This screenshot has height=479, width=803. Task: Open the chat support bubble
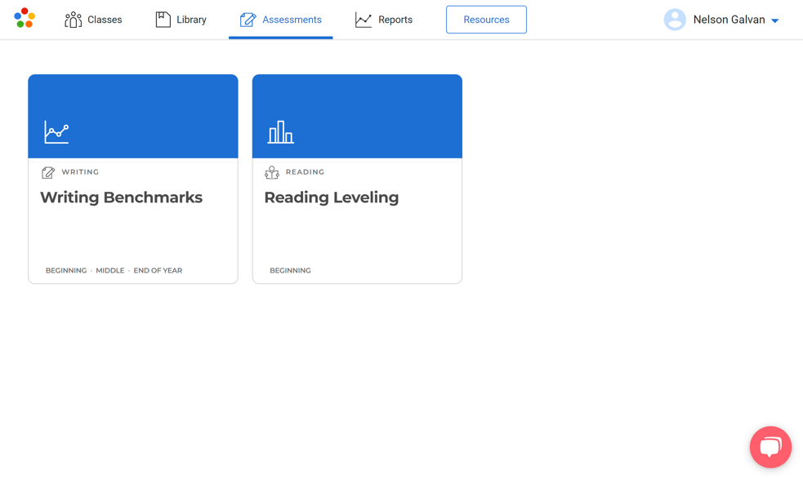[770, 446]
